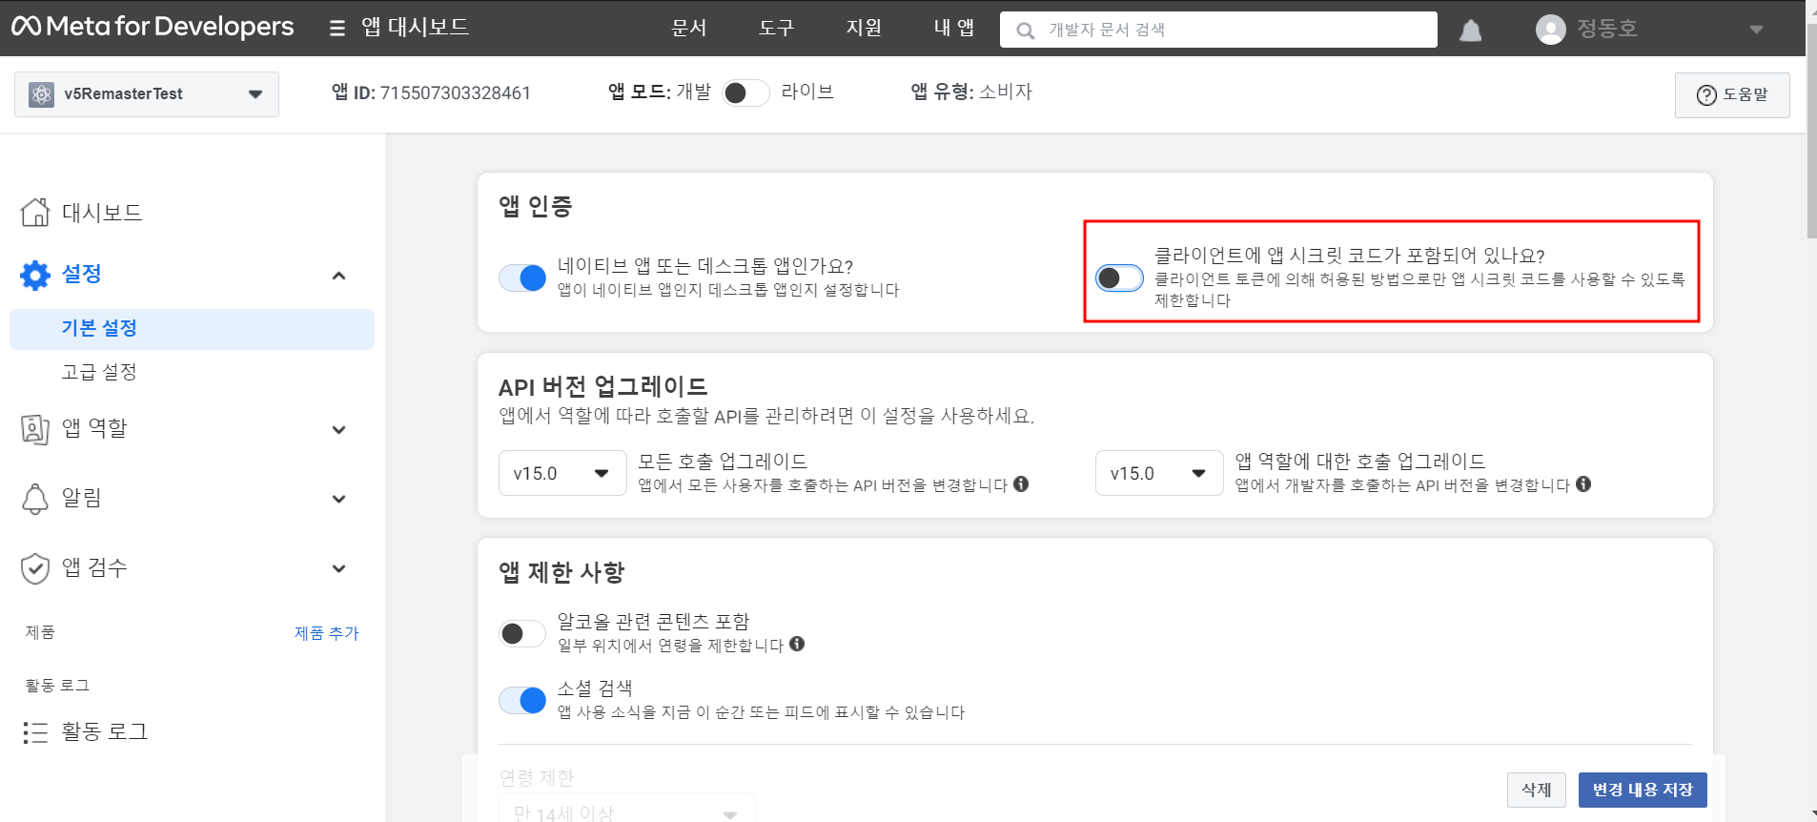This screenshot has width=1817, height=822.
Task: Click the 설정 gear icon
Action: point(35,276)
